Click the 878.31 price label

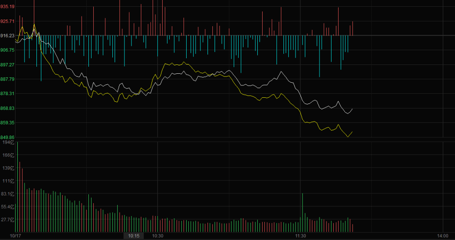point(8,94)
